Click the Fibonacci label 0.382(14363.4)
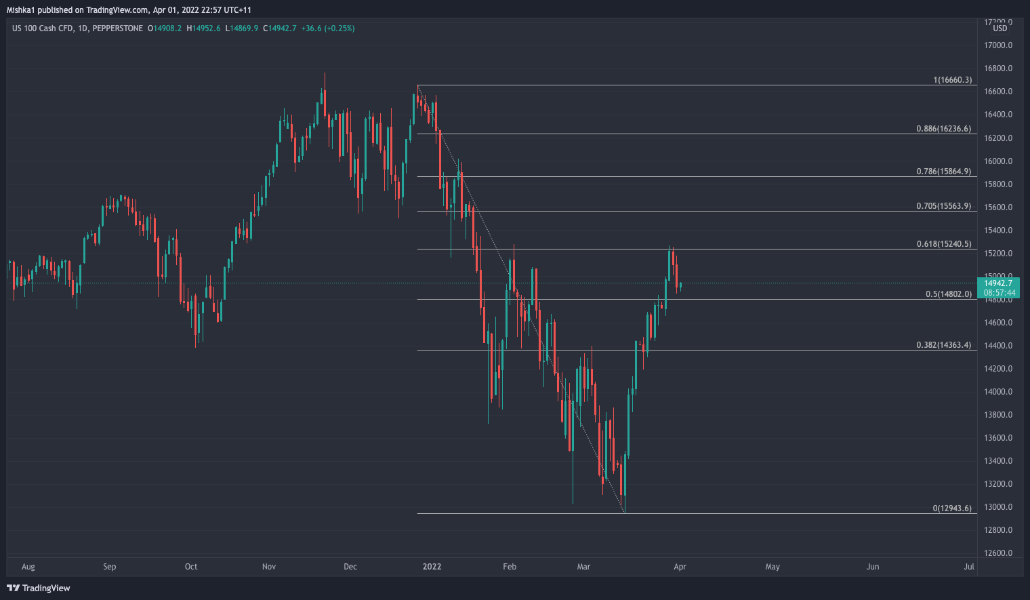The width and height of the screenshot is (1030, 600). 944,345
